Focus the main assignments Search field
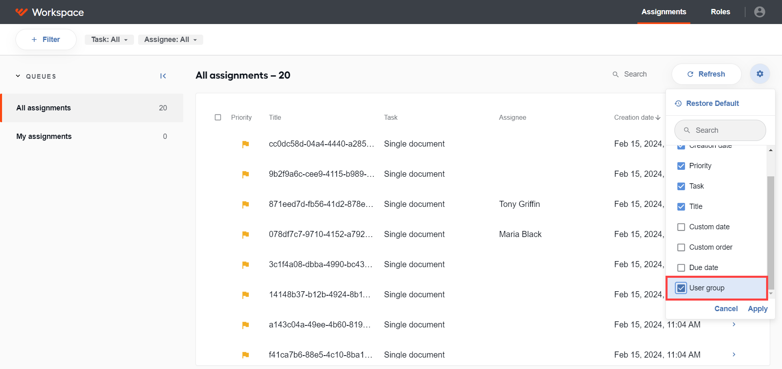This screenshot has width=782, height=369. 635,74
